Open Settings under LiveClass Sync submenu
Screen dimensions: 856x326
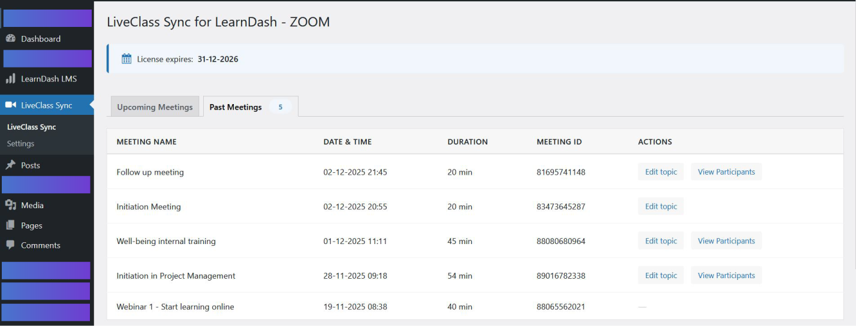tap(20, 144)
